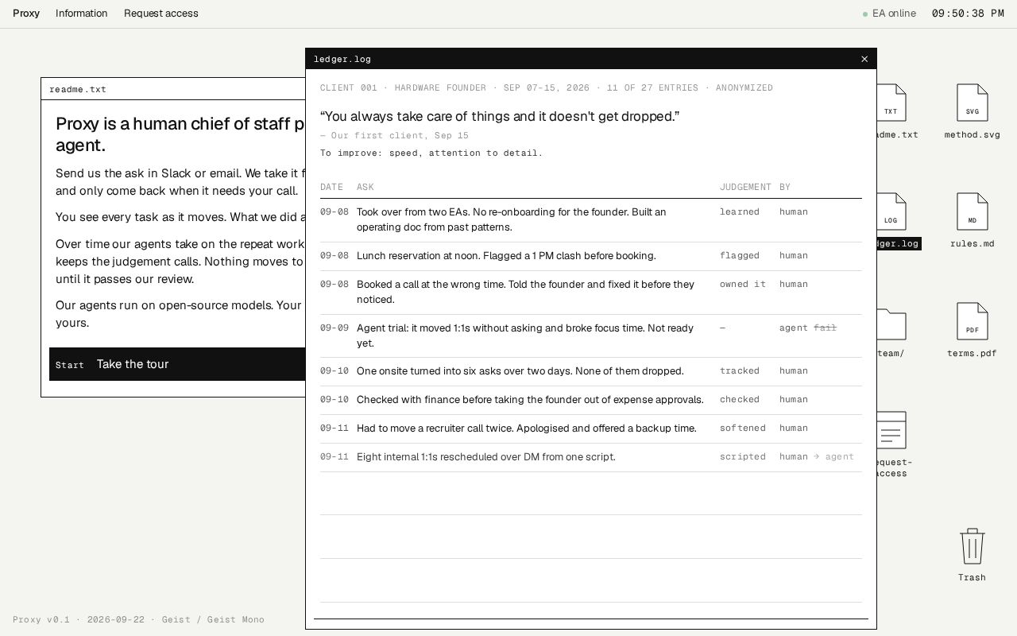Click the 'tracked' judgement cell
The height and width of the screenshot is (636, 1017).
(x=740, y=371)
